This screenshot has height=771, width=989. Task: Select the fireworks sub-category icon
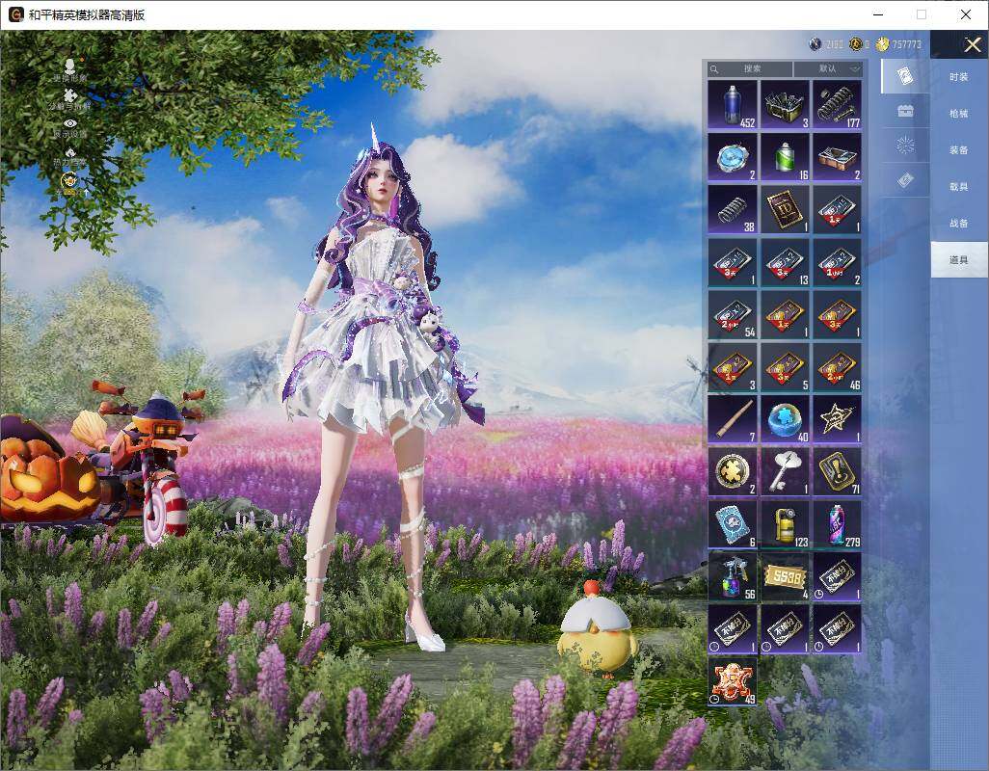point(905,146)
